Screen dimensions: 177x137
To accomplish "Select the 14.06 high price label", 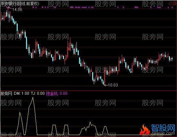I will tap(17, 10).
